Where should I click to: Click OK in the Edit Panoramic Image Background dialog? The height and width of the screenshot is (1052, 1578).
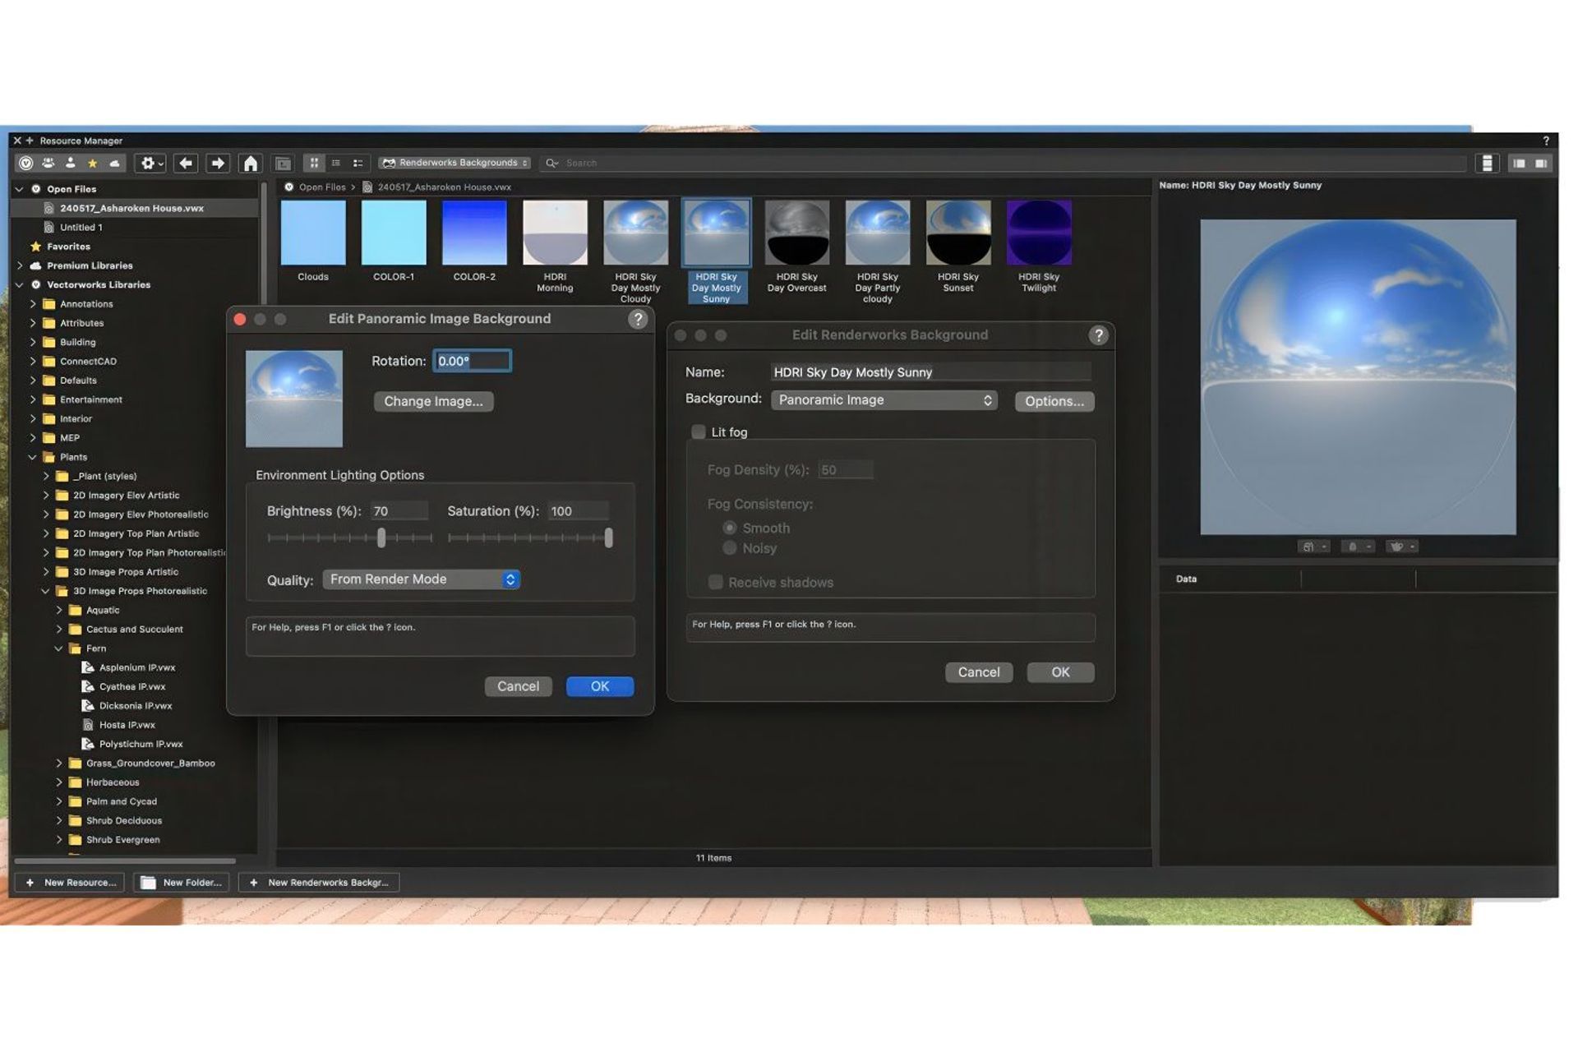click(x=599, y=686)
